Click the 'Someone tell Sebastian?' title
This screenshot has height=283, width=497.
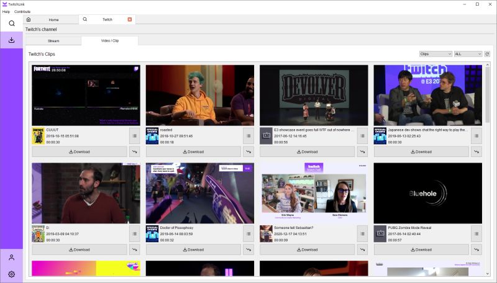293,228
